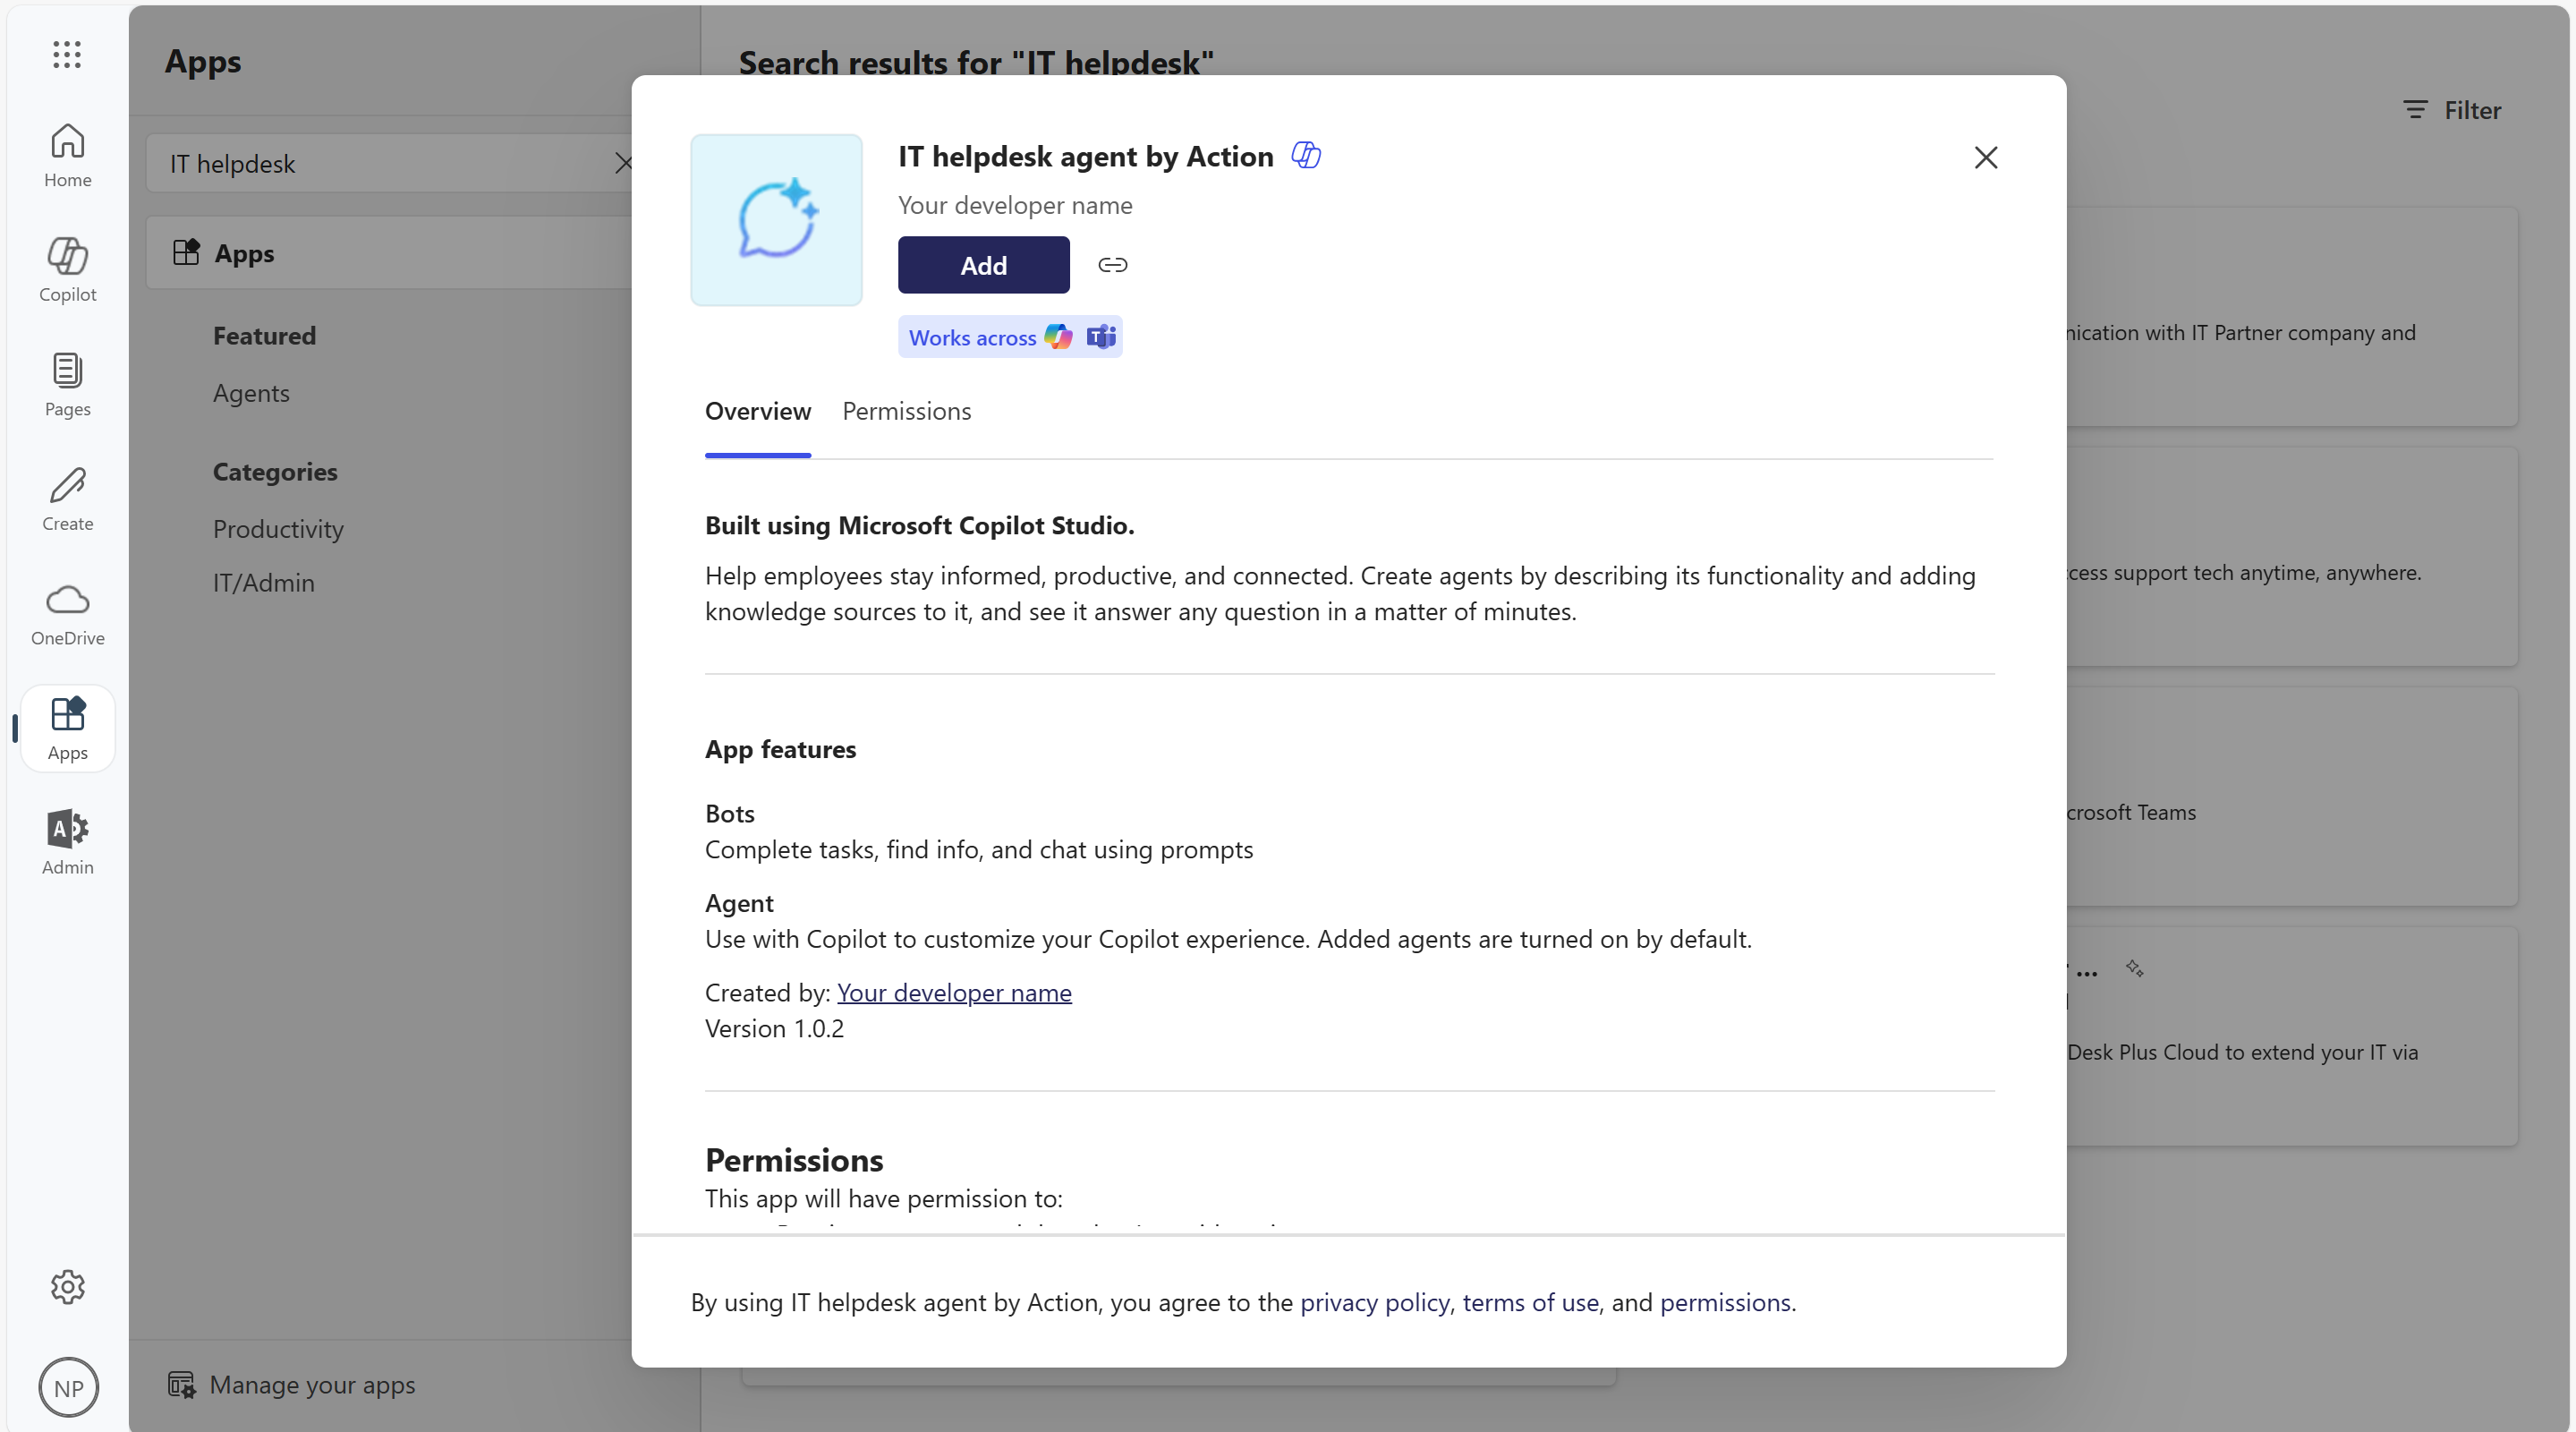This screenshot has height=1432, width=2576.
Task: Click the IT helpdesk search input field
Action: click(x=376, y=162)
